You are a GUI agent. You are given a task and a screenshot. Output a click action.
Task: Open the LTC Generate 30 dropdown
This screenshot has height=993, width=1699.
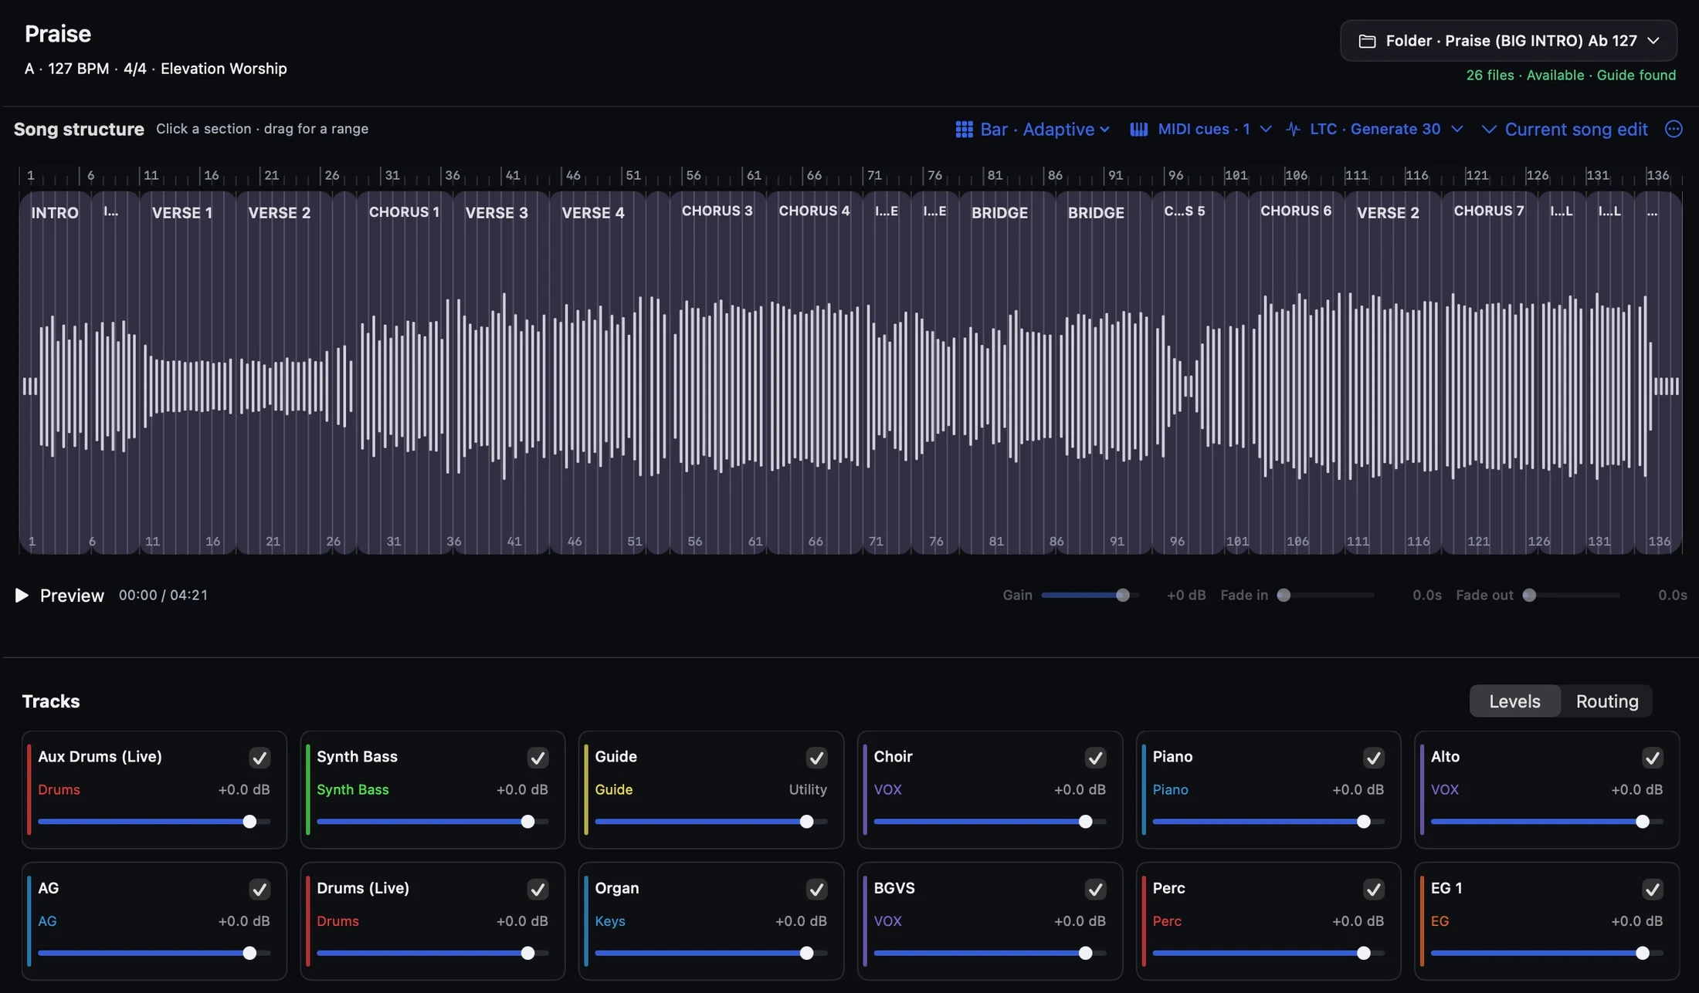point(1375,129)
